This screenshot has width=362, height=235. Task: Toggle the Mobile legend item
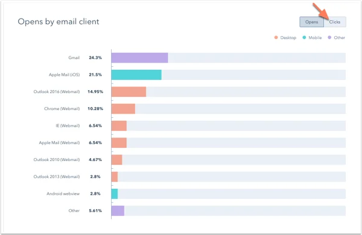click(312, 37)
